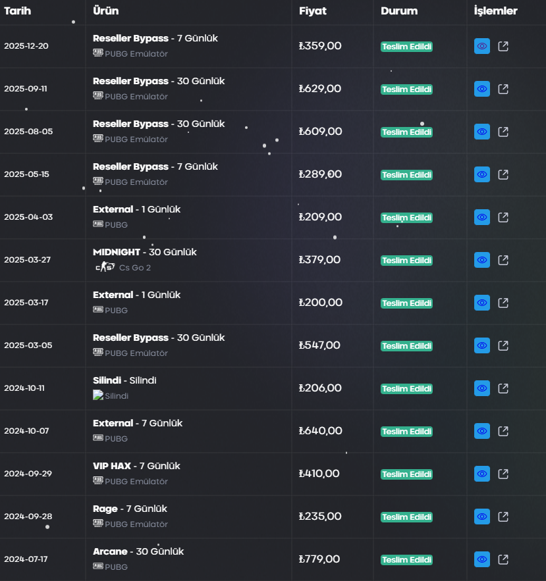The height and width of the screenshot is (581, 546).
Task: Open external link for the Rage order
Action: pos(503,517)
